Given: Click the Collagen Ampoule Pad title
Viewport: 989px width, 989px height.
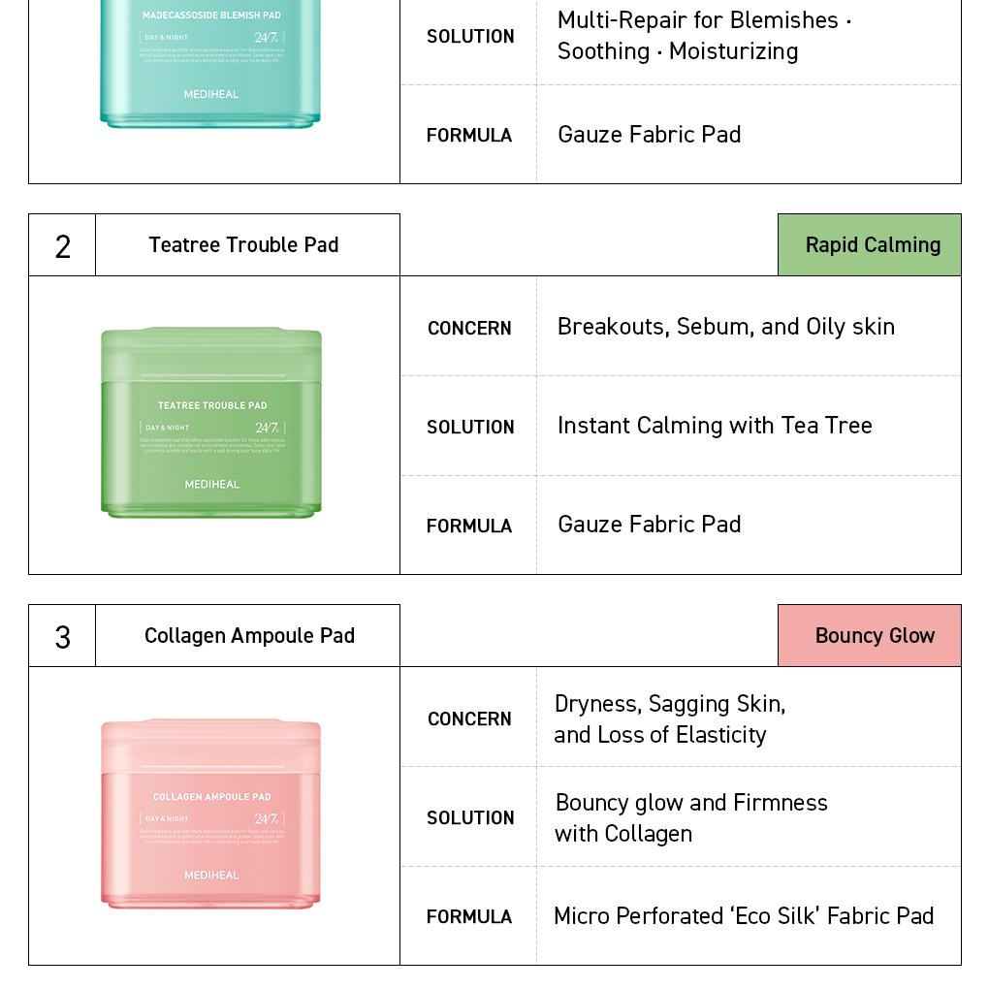Looking at the screenshot, I should click(x=249, y=636).
